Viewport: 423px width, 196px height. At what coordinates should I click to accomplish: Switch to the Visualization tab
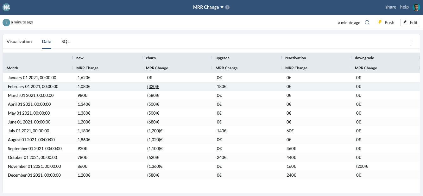coord(19,41)
